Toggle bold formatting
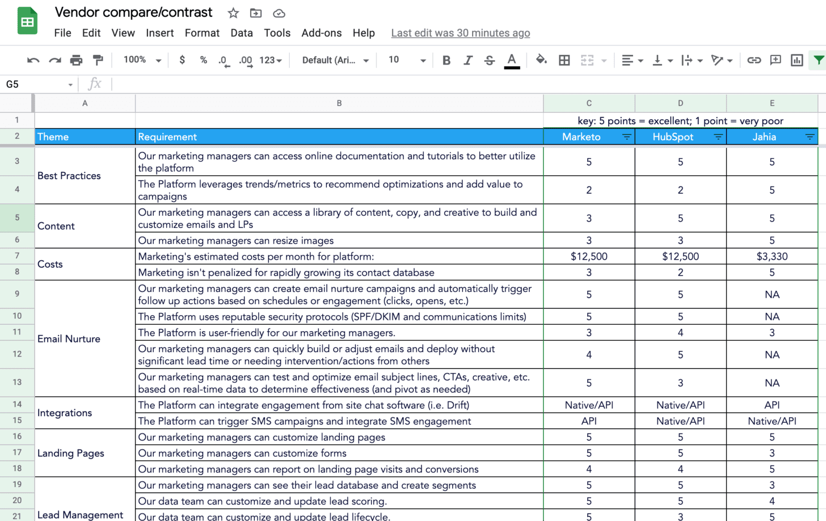This screenshot has height=521, width=826. click(x=446, y=60)
